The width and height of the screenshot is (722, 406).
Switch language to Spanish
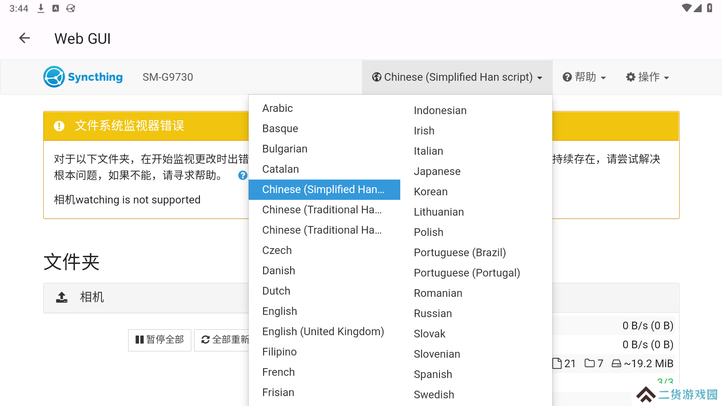click(476, 374)
